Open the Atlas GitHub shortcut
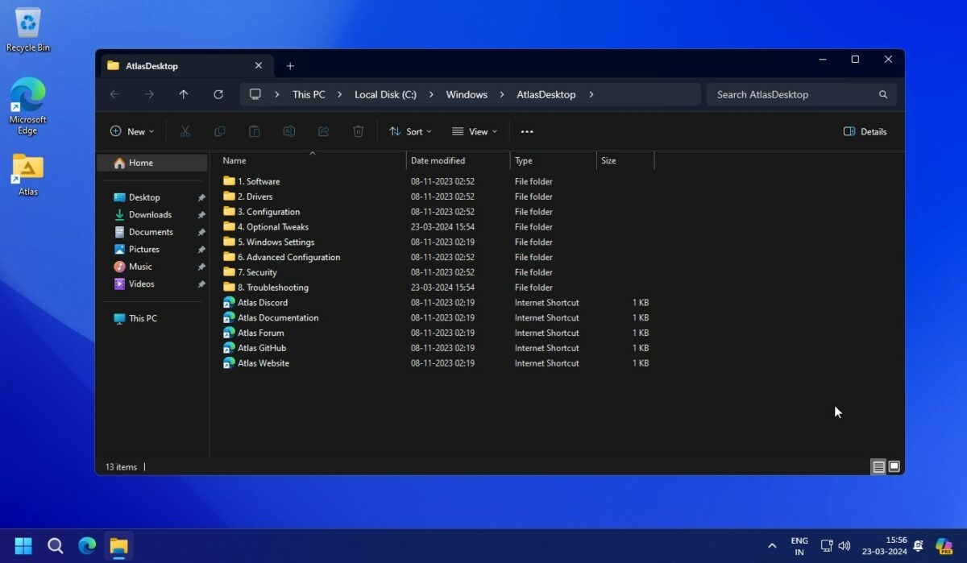This screenshot has width=967, height=563. pos(261,348)
